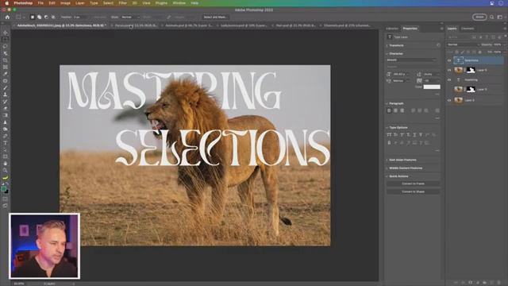508x286 pixels.
Task: Select the Zoom tool
Action: point(6,170)
